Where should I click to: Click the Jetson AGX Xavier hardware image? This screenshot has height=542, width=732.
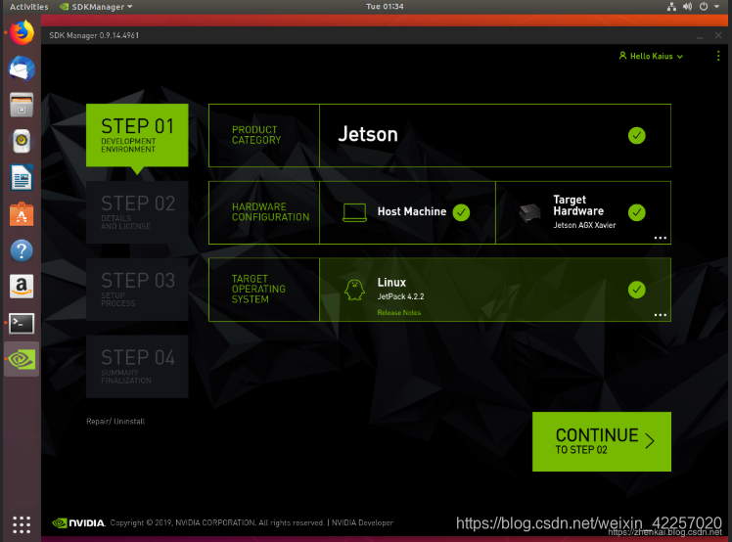click(x=529, y=213)
